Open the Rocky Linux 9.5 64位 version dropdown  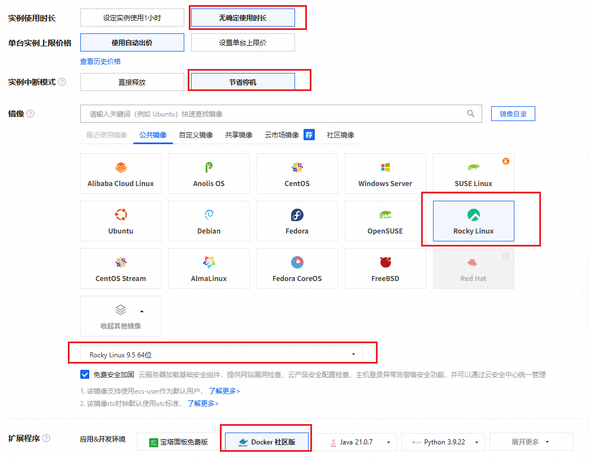tap(221, 355)
